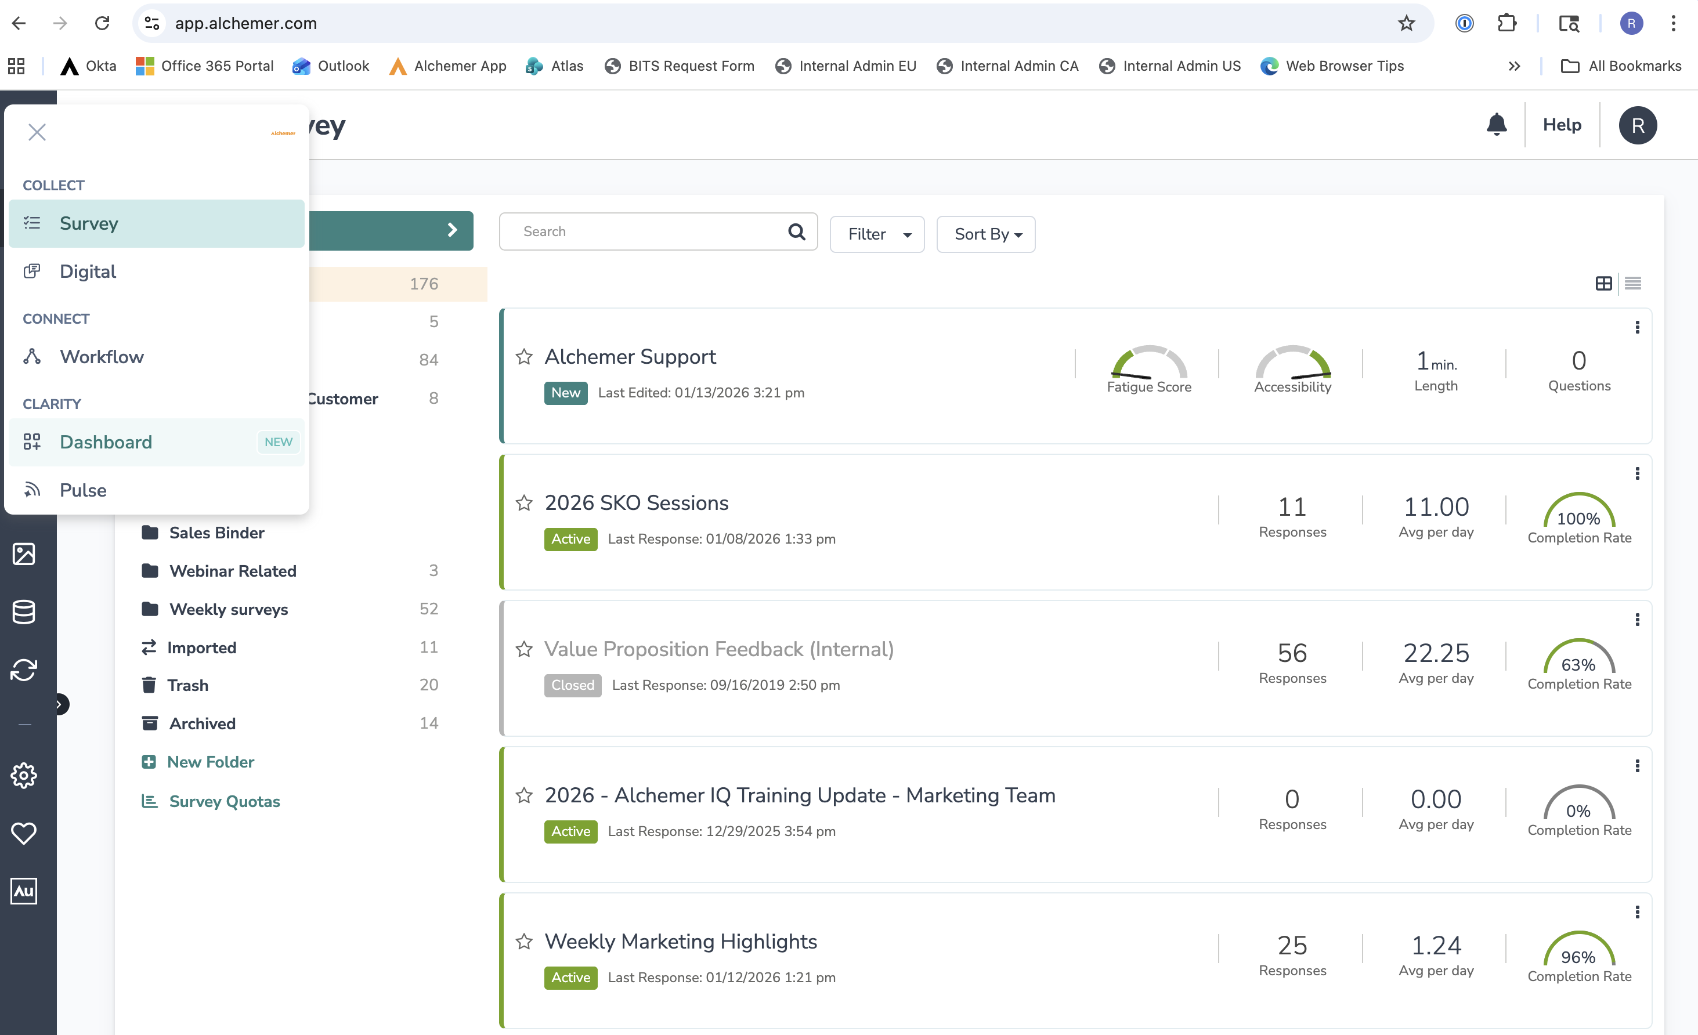Viewport: 1698px width, 1035px height.
Task: Click the New Folder link
Action: pos(210,761)
